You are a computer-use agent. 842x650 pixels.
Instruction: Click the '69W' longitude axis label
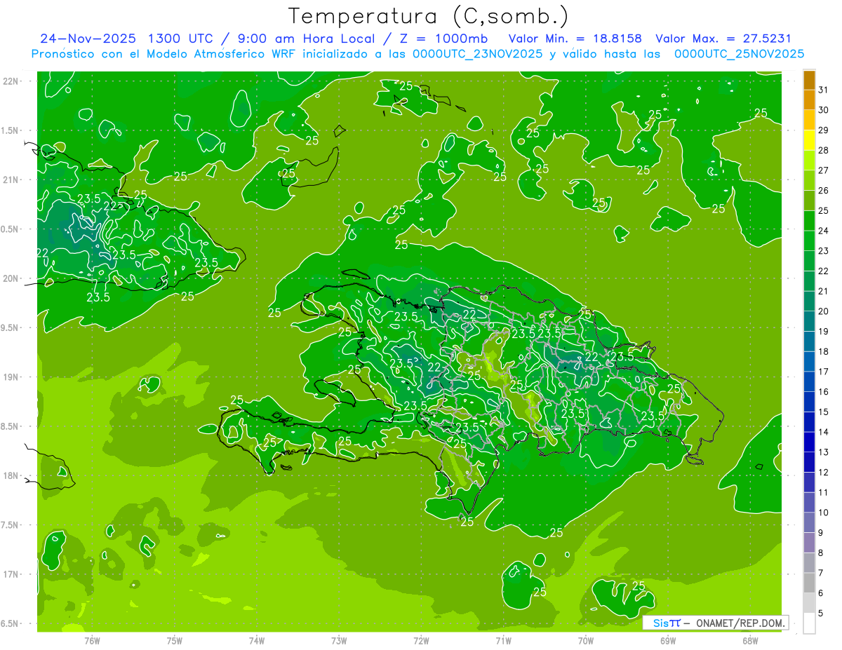[667, 641]
